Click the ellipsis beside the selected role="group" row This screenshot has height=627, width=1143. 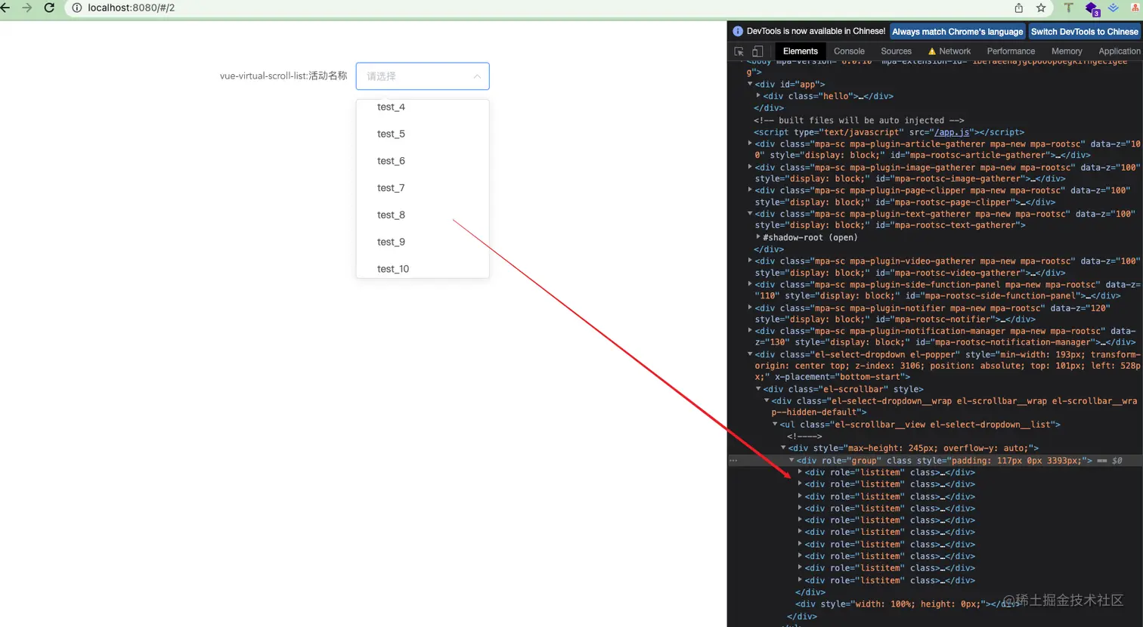click(x=733, y=460)
